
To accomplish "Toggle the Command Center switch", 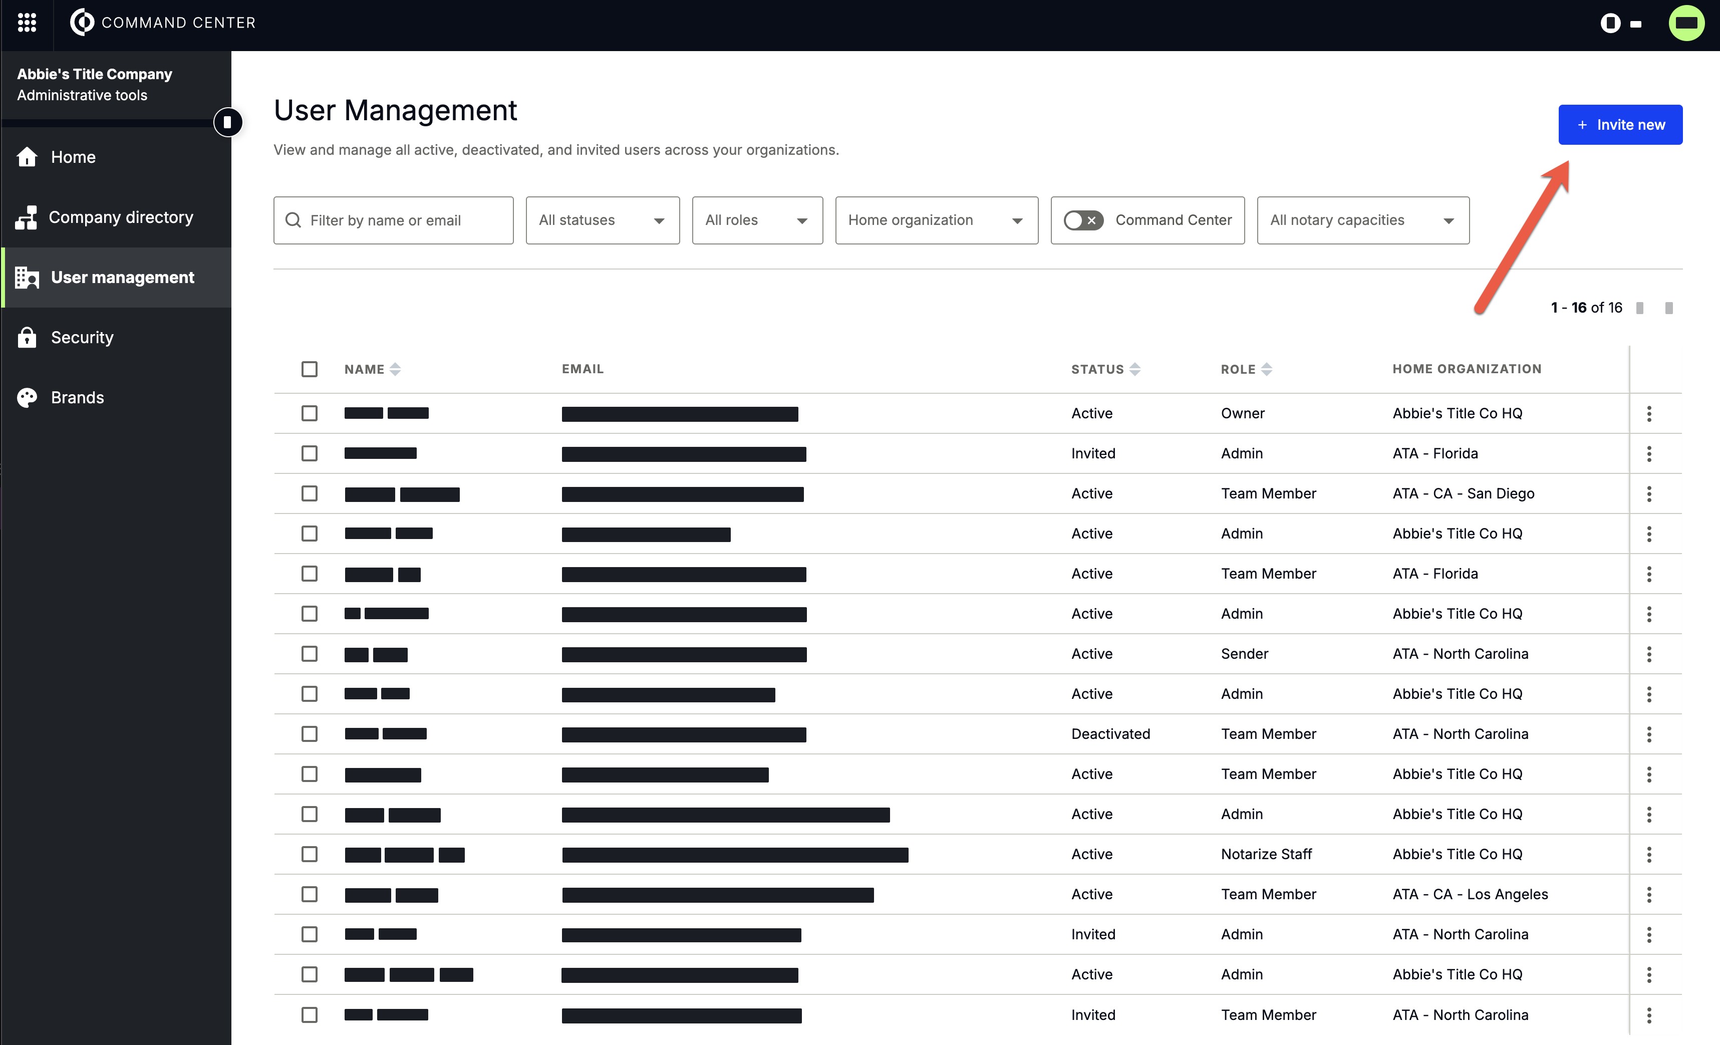I will 1083,220.
